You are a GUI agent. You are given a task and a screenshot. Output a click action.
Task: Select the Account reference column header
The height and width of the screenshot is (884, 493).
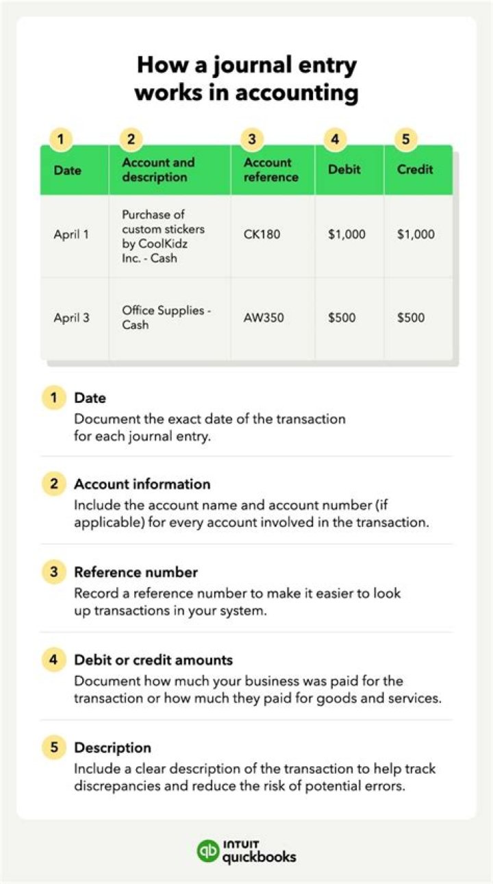tap(271, 170)
